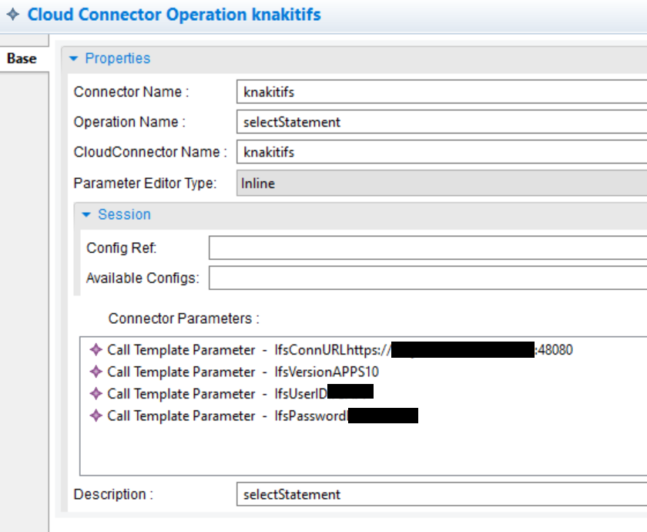
Task: Click the Cloud Connector Operation knakitifs heading
Action: click(174, 15)
